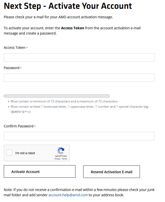Click the password strength meter bar
165x202 pixels.
(x=57, y=96)
